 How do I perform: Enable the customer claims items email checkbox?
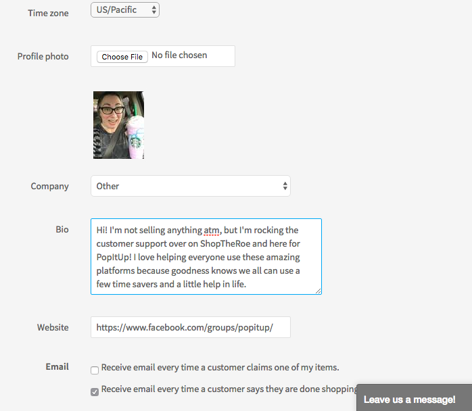(95, 370)
